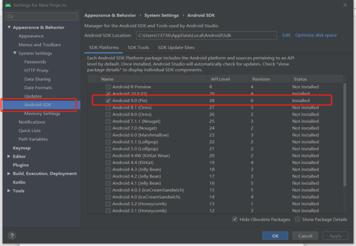Collapse the System Settings tree arrow
This screenshot has width=356, height=246.
coord(15,53)
